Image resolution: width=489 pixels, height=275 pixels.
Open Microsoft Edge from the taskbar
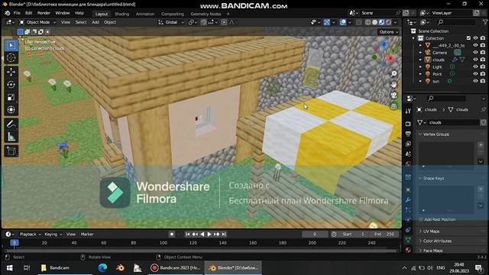coord(102,267)
